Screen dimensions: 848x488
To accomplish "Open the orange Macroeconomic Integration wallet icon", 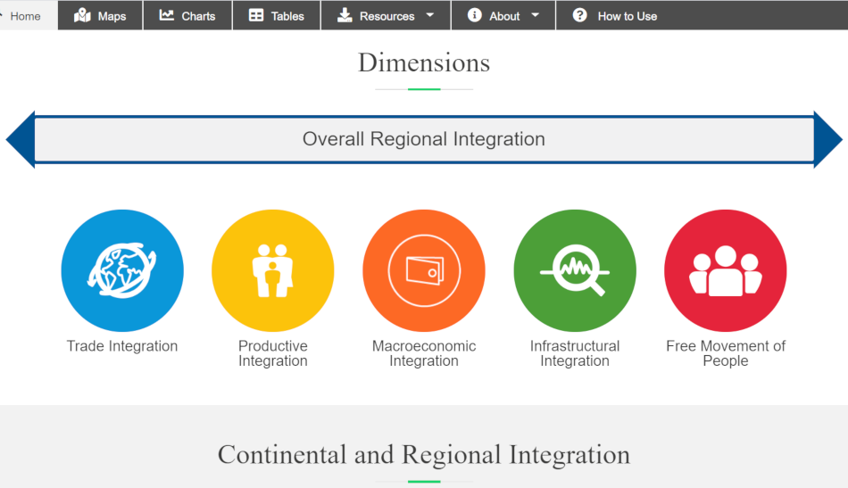I will [x=424, y=270].
